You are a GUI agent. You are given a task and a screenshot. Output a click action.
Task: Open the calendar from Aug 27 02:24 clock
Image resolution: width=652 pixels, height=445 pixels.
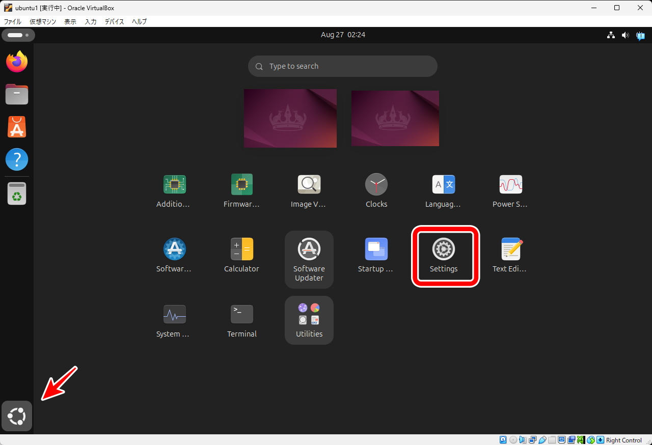point(343,35)
